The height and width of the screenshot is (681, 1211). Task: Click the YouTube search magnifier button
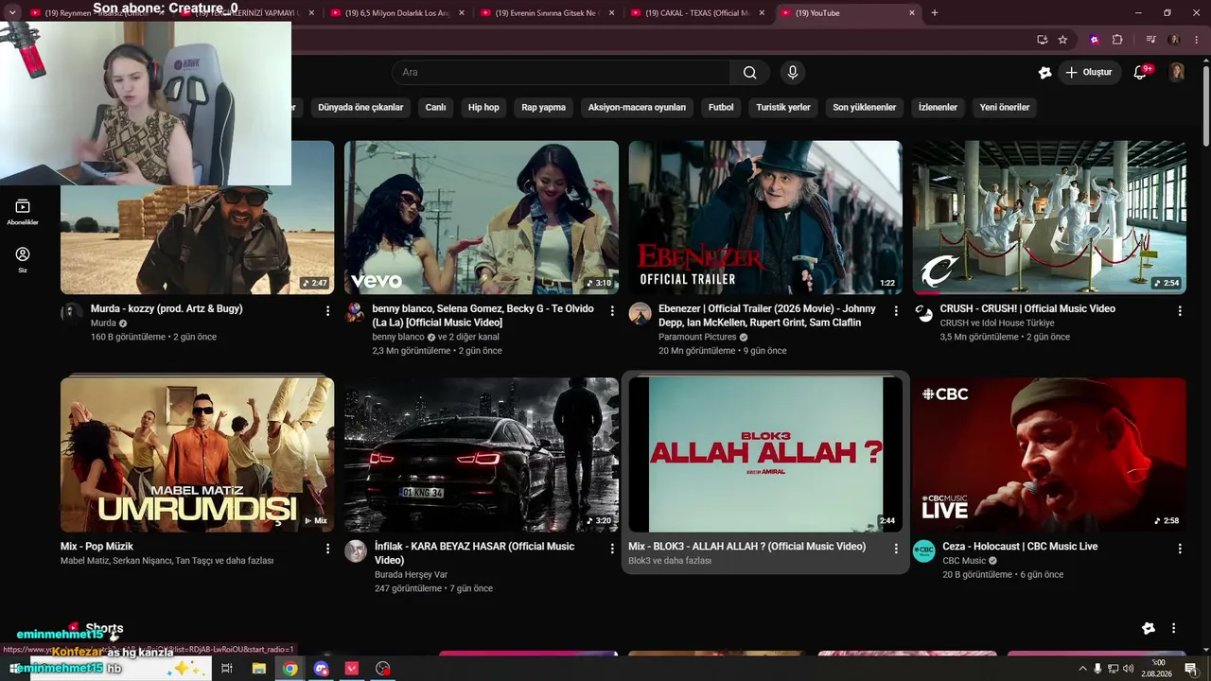(749, 73)
